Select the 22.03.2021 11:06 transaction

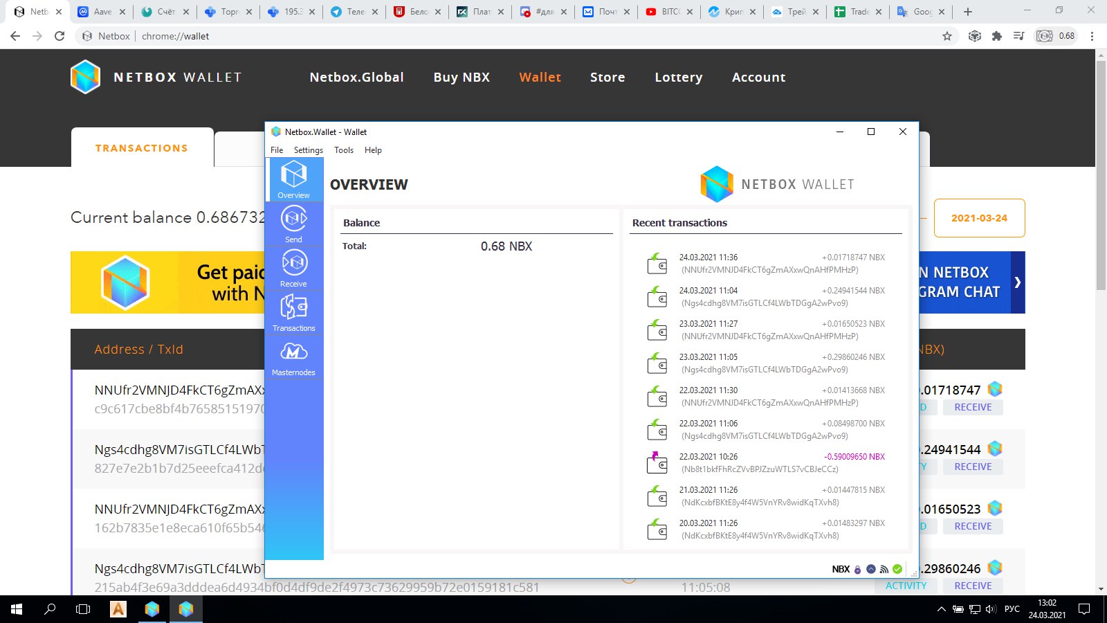click(766, 429)
